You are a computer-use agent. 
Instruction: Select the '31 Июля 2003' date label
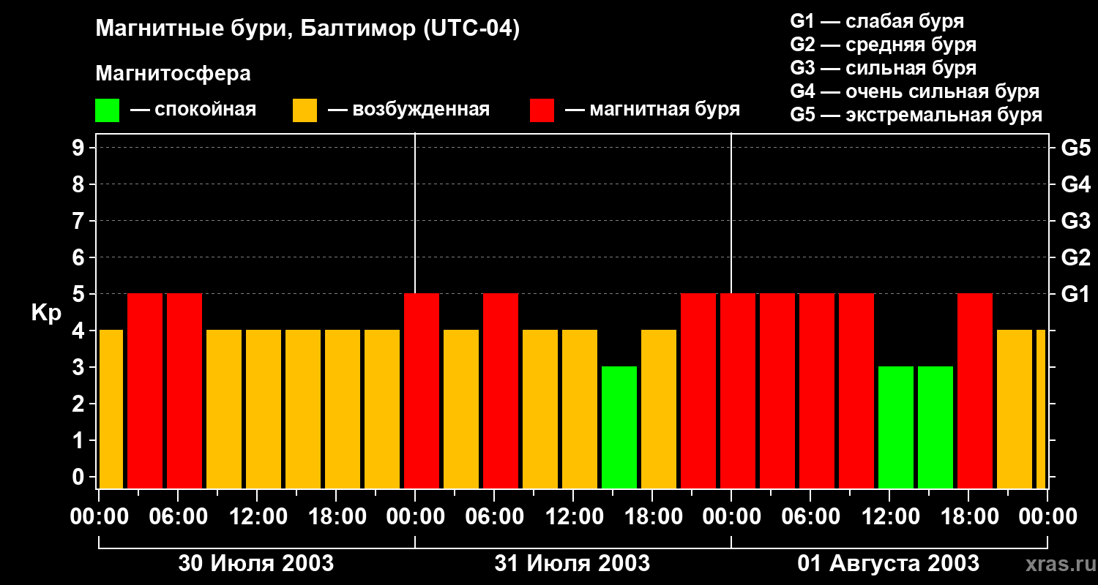572,564
